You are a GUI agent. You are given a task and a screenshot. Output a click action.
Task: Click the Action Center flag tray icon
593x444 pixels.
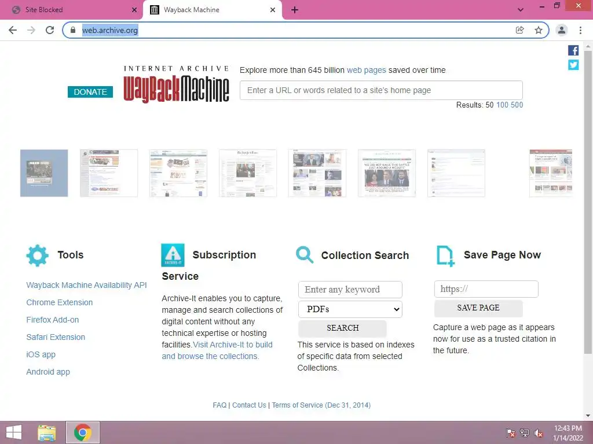pos(511,433)
